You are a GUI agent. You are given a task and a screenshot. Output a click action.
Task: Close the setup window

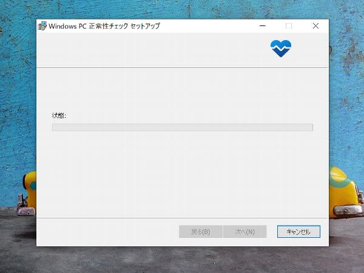coord(315,25)
